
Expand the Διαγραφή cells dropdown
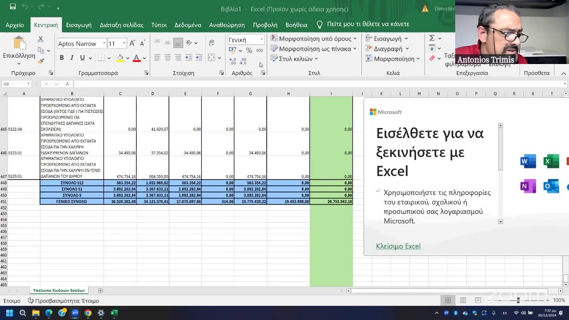click(407, 49)
